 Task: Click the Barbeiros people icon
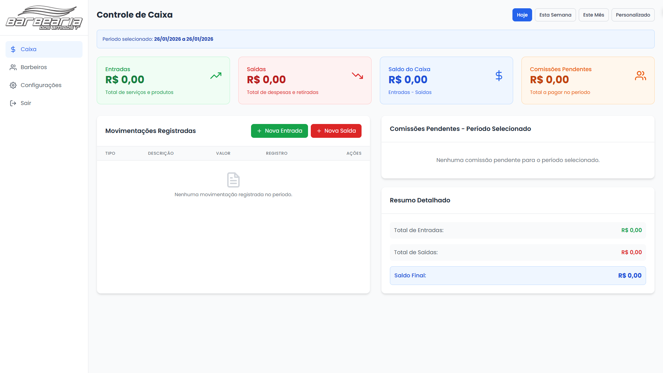pos(13,67)
